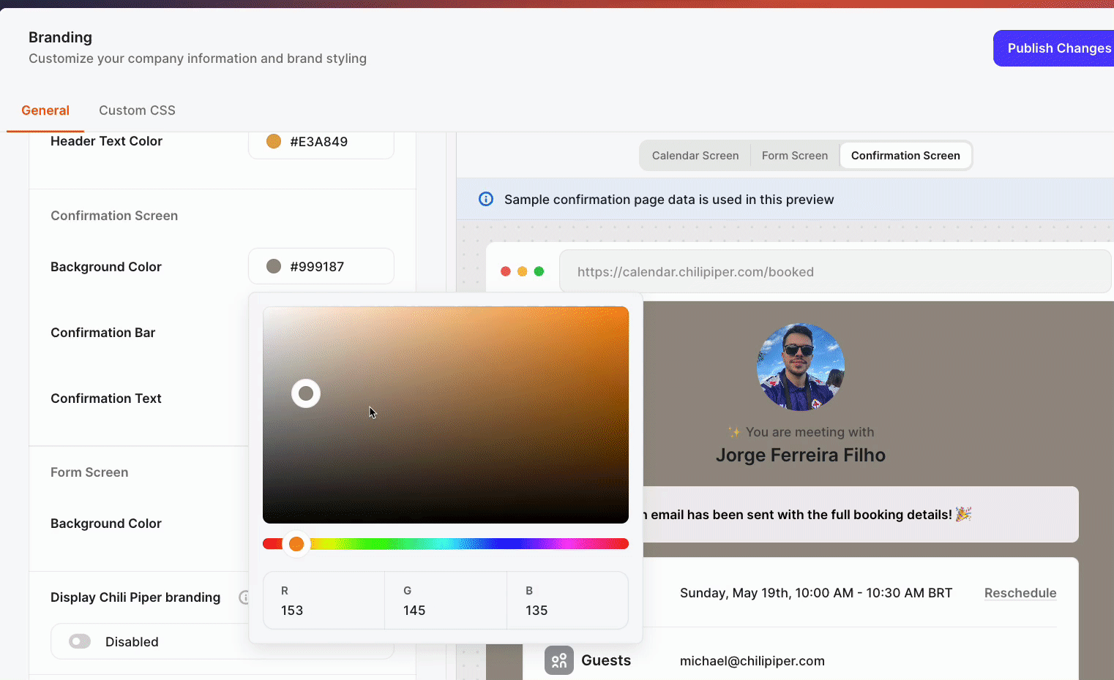Open the Custom CSS tab
The height and width of the screenshot is (680, 1114).
click(x=137, y=110)
